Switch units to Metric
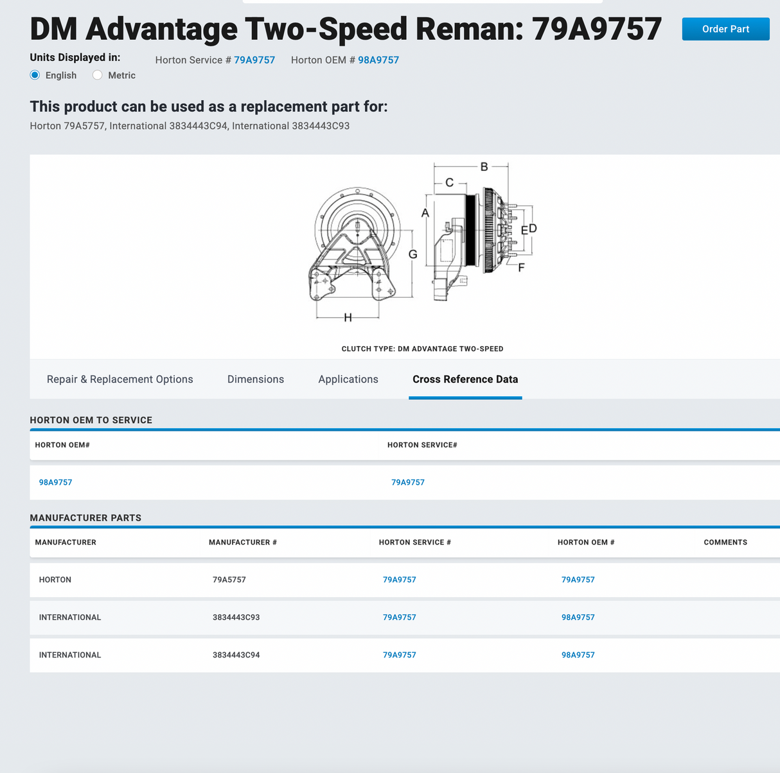The image size is (780, 773). coord(98,75)
